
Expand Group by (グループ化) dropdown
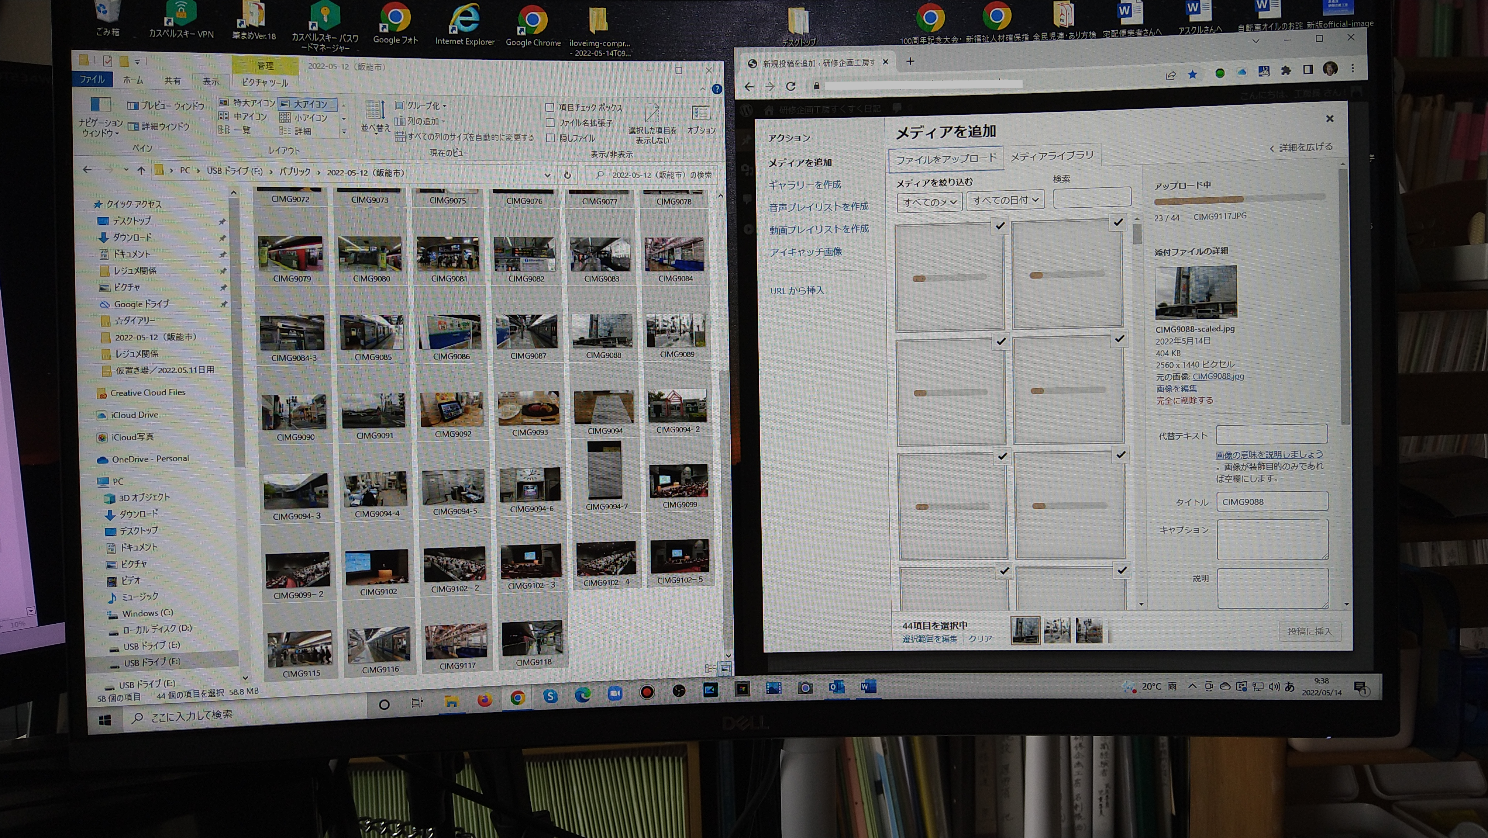(x=420, y=105)
